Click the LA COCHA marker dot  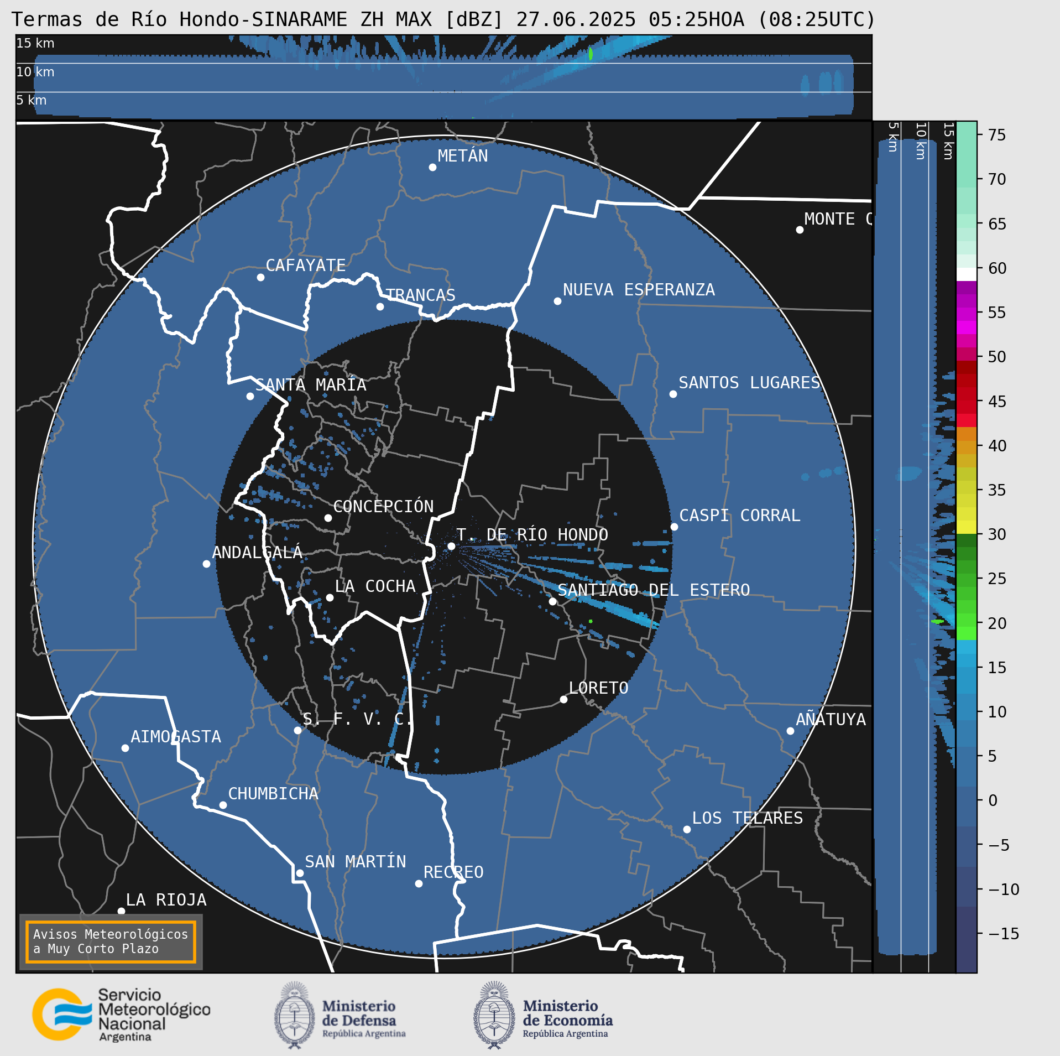tap(330, 597)
